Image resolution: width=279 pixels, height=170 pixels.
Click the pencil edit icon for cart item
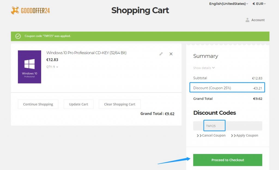click(161, 54)
